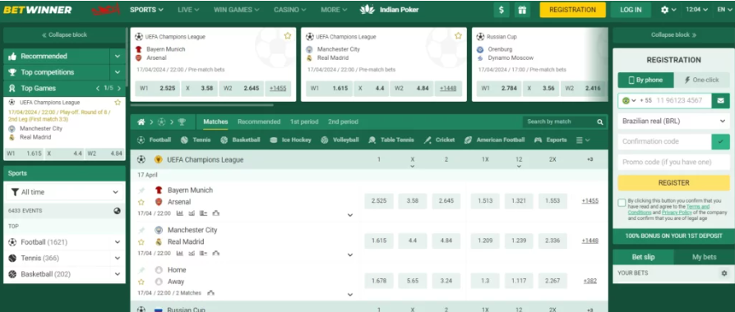
Task: Open the EN language dropdown
Action: click(724, 10)
